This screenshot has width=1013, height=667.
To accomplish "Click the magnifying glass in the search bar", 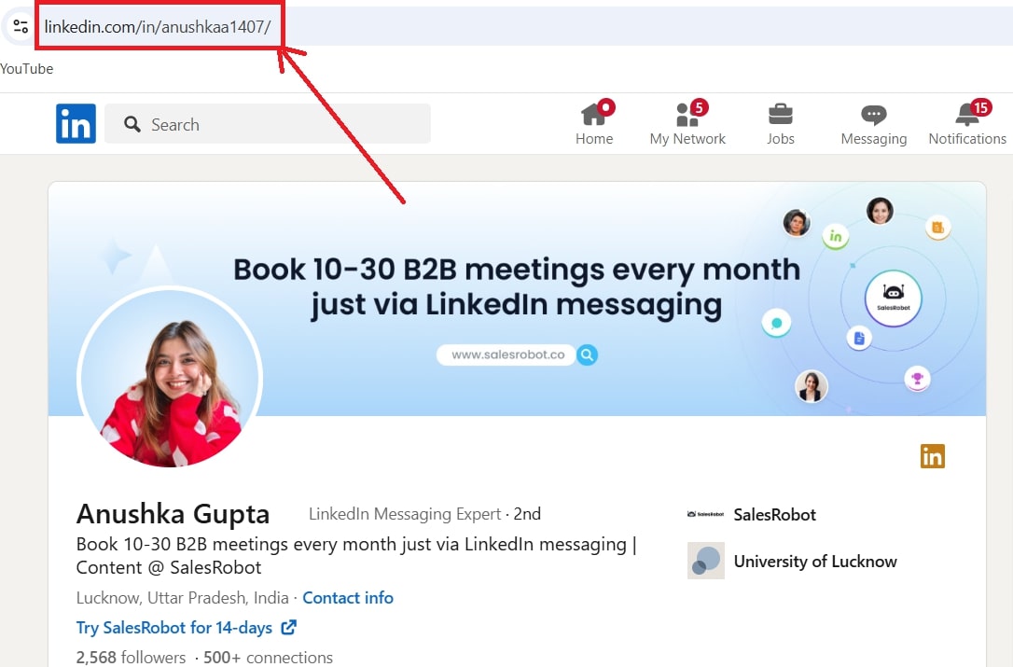I will pos(132,123).
